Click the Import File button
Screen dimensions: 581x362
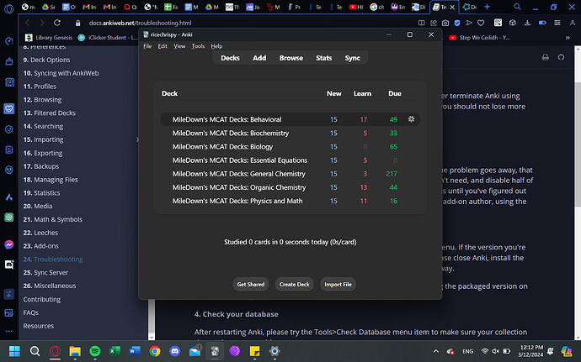[338, 285]
